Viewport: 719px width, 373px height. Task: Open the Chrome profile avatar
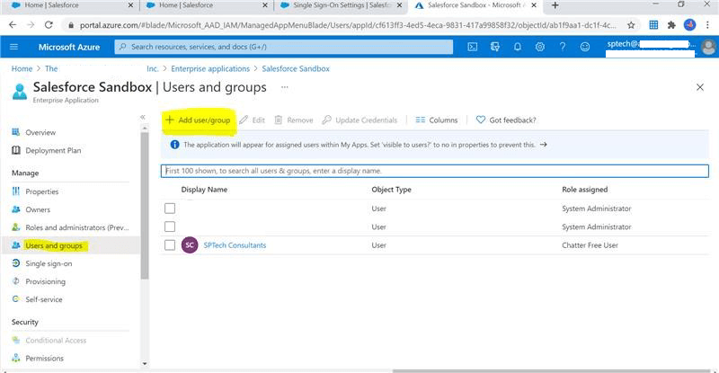689,25
